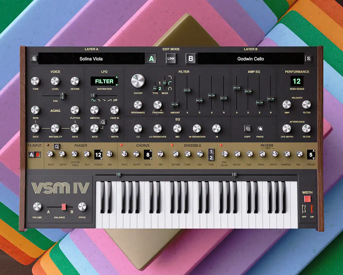The width and height of the screenshot is (343, 275).
Task: Disable the Chorus power LED
Action: [121, 145]
